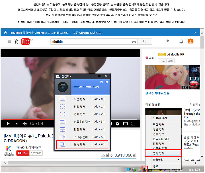Click the horizontal scrollbar right arrow

(x=195, y=163)
